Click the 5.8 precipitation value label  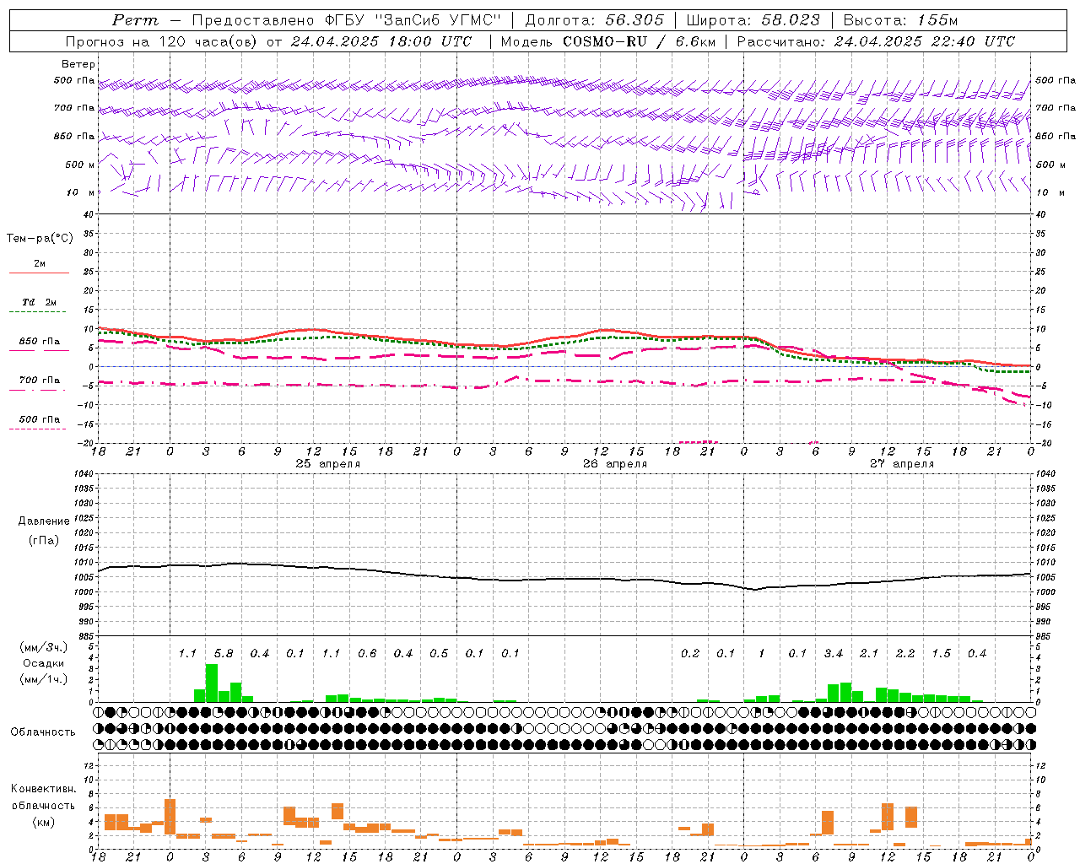click(224, 654)
